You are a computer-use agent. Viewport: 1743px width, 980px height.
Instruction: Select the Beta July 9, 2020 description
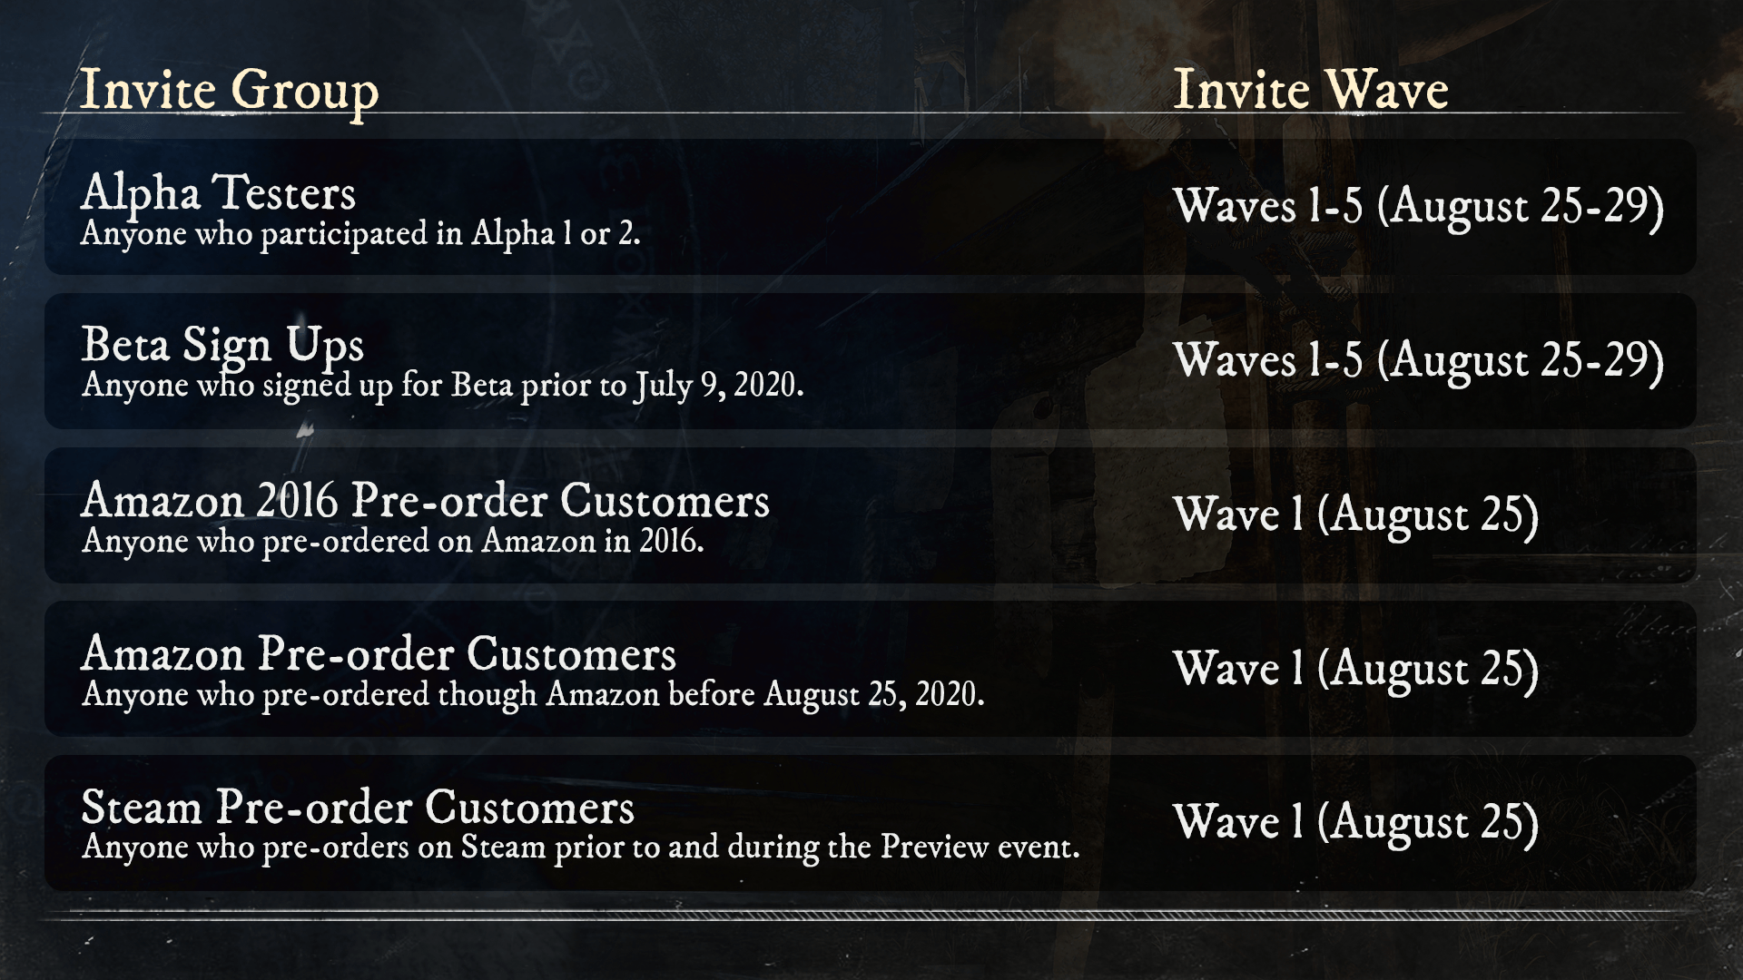(x=442, y=386)
